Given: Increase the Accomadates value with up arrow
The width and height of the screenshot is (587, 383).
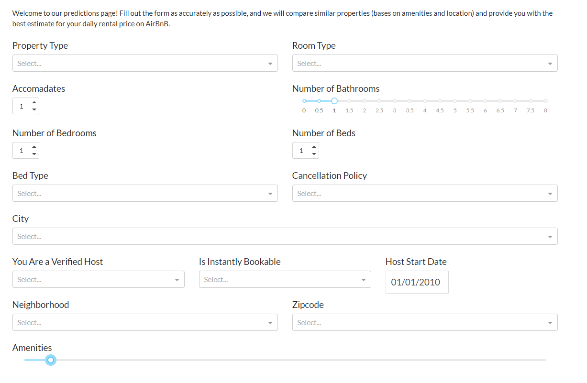Looking at the screenshot, I should [x=34, y=102].
